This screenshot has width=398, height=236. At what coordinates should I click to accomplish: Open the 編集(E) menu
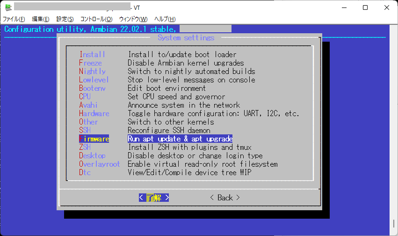point(40,19)
